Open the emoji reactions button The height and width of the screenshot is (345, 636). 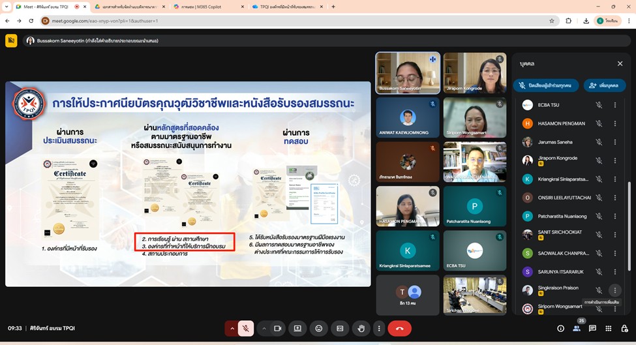tap(318, 329)
